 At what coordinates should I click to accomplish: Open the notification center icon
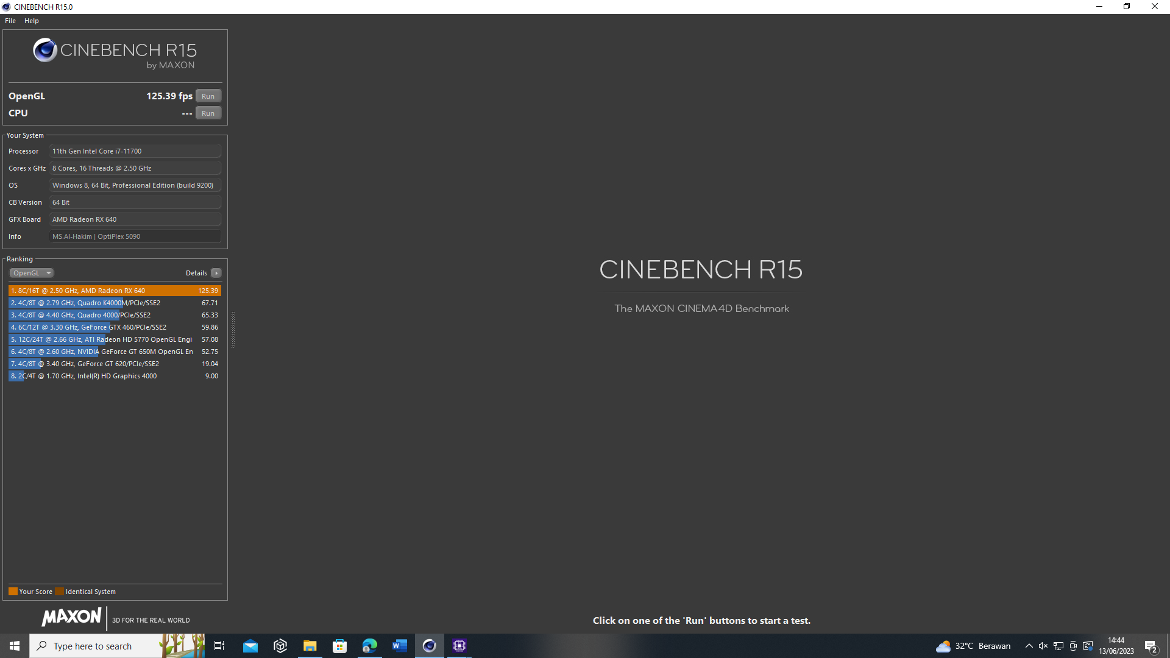point(1151,646)
